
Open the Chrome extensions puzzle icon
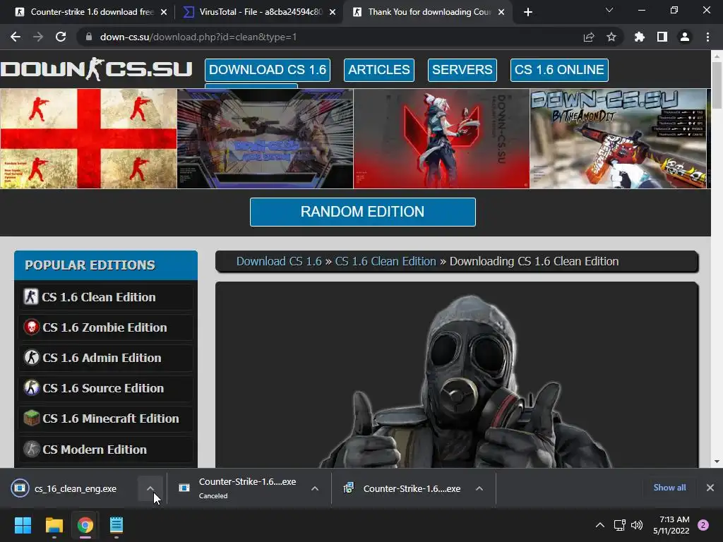639,37
